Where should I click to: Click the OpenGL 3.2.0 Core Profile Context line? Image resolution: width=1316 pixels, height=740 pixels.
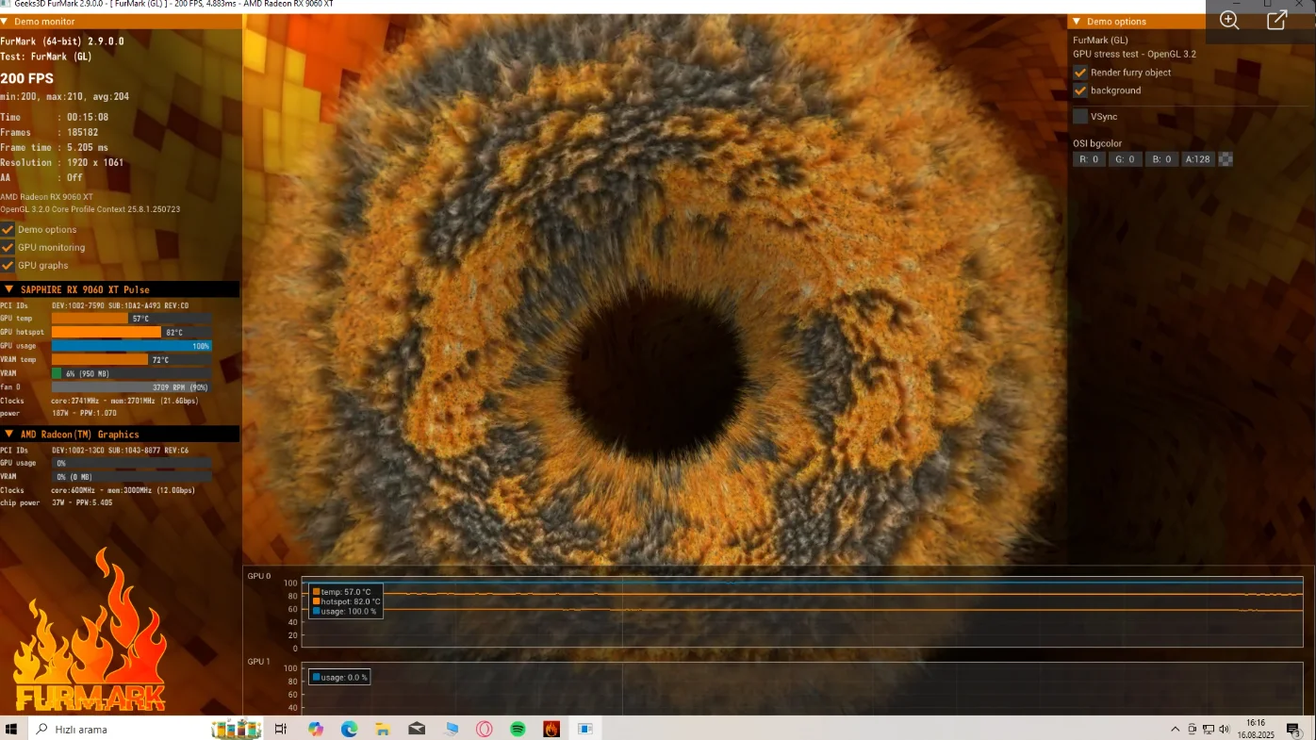[90, 209]
